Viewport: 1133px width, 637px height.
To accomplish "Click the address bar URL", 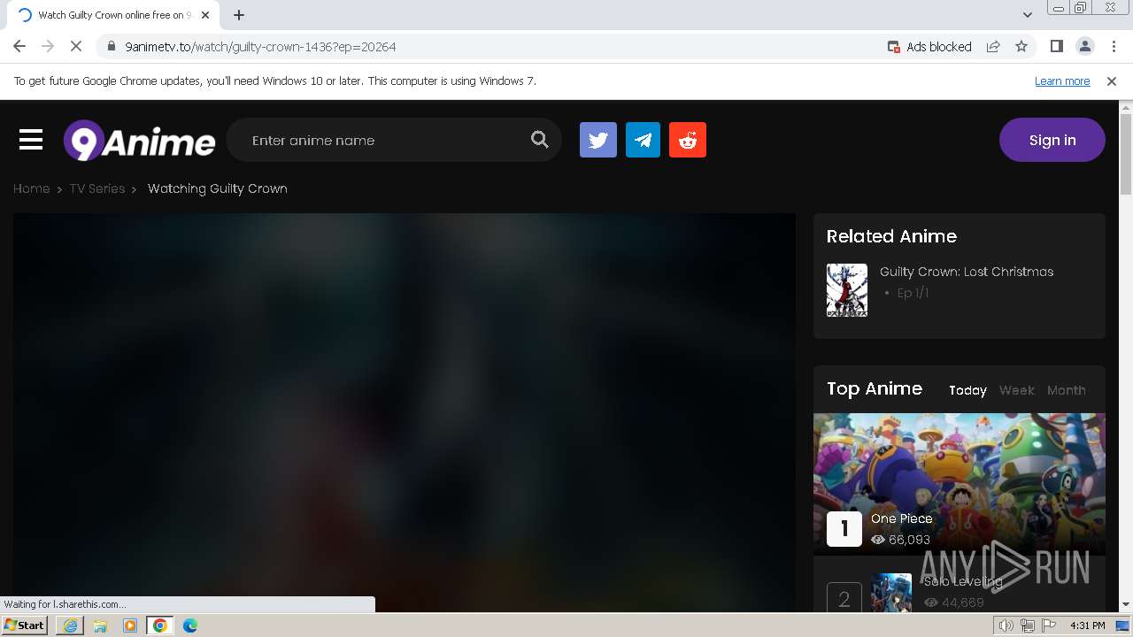I will (260, 47).
